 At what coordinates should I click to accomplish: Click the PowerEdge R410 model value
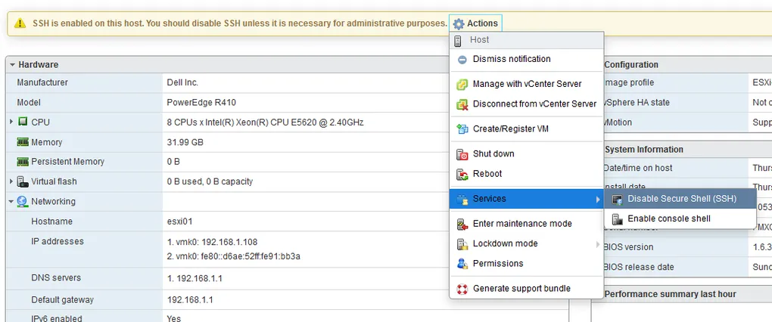click(x=201, y=102)
